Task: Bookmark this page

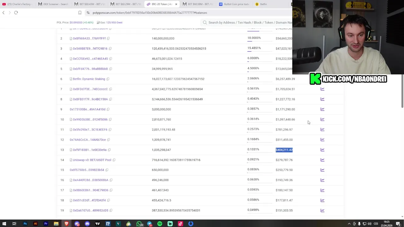Action: pos(80,13)
